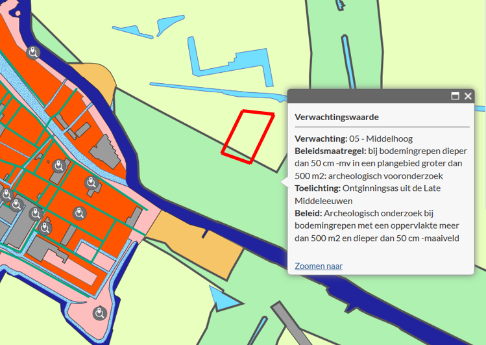The height and width of the screenshot is (345, 486).
Task: Select the '05 - Middelhoog' expectation value
Action: coord(381,138)
